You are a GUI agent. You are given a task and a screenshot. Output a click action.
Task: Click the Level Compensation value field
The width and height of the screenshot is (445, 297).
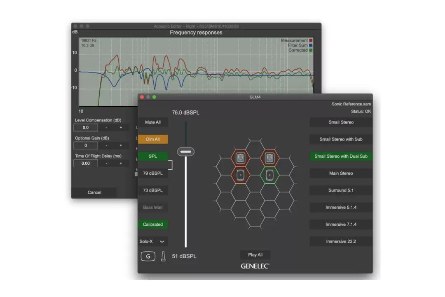point(86,128)
